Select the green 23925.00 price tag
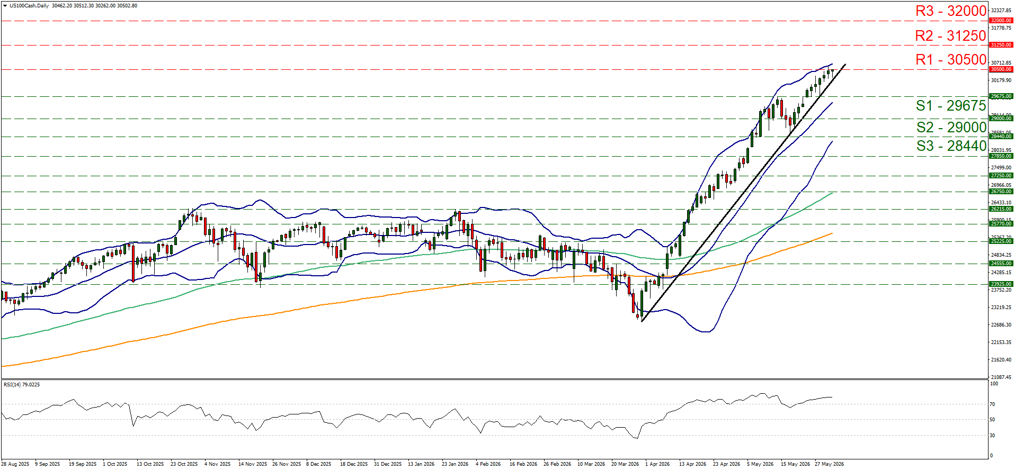This screenshot has width=1015, height=470. [1001, 284]
